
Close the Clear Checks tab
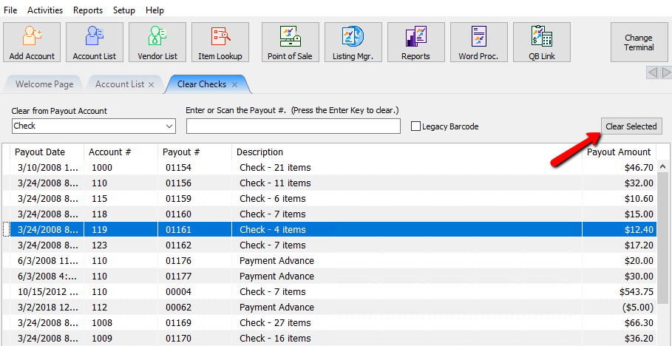pyautogui.click(x=234, y=85)
